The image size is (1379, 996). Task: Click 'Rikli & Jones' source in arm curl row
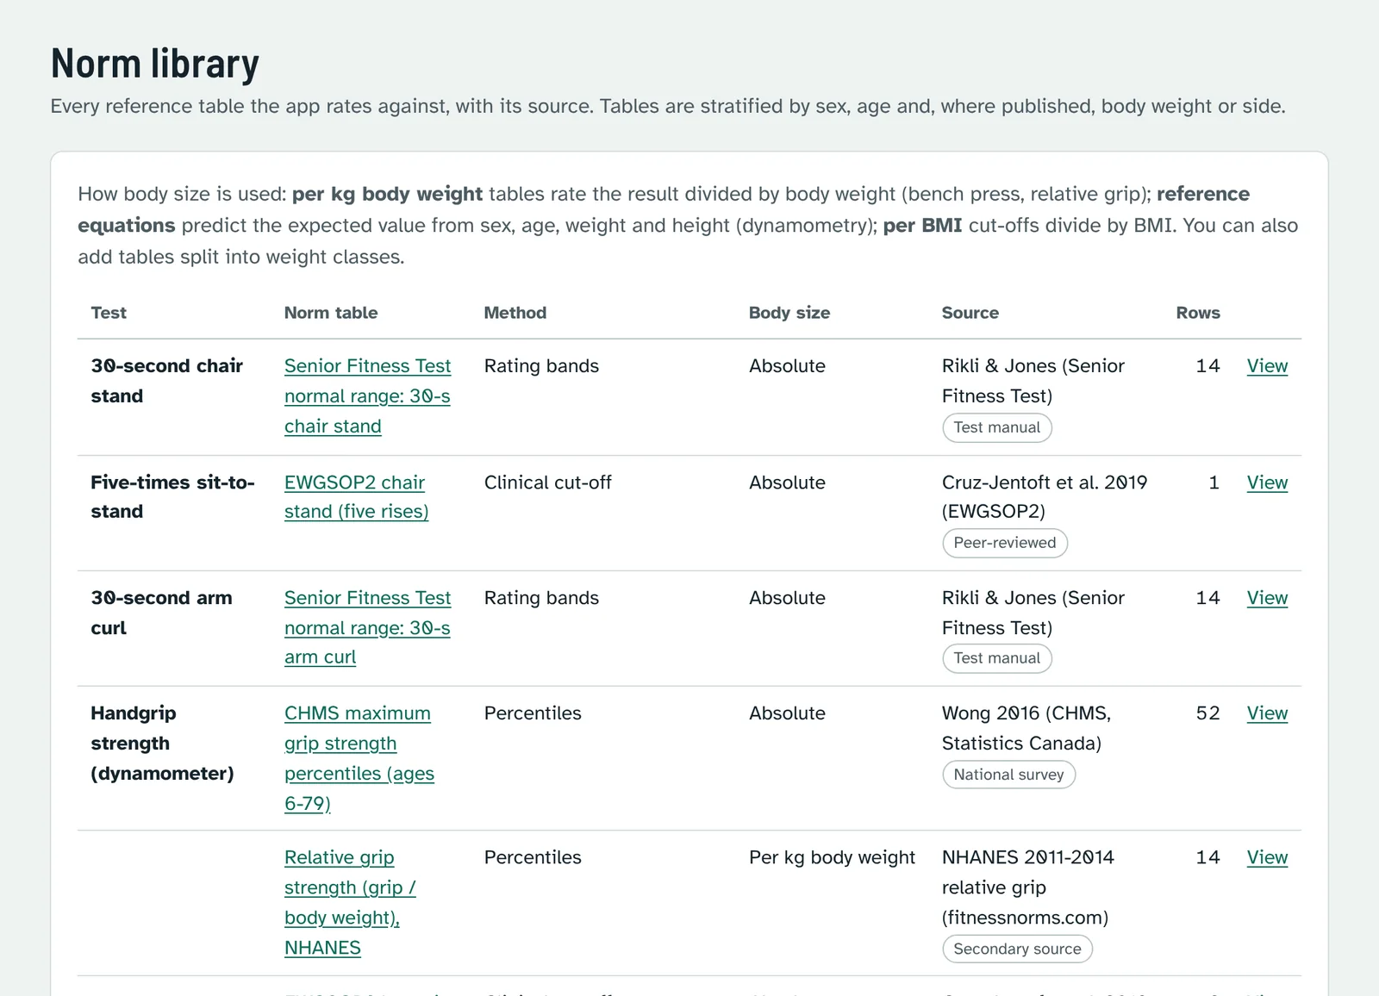[x=1033, y=613]
